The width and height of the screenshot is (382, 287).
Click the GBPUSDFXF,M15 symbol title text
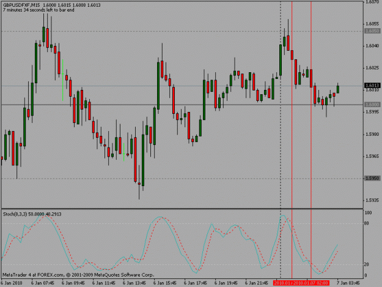[x=21, y=5]
